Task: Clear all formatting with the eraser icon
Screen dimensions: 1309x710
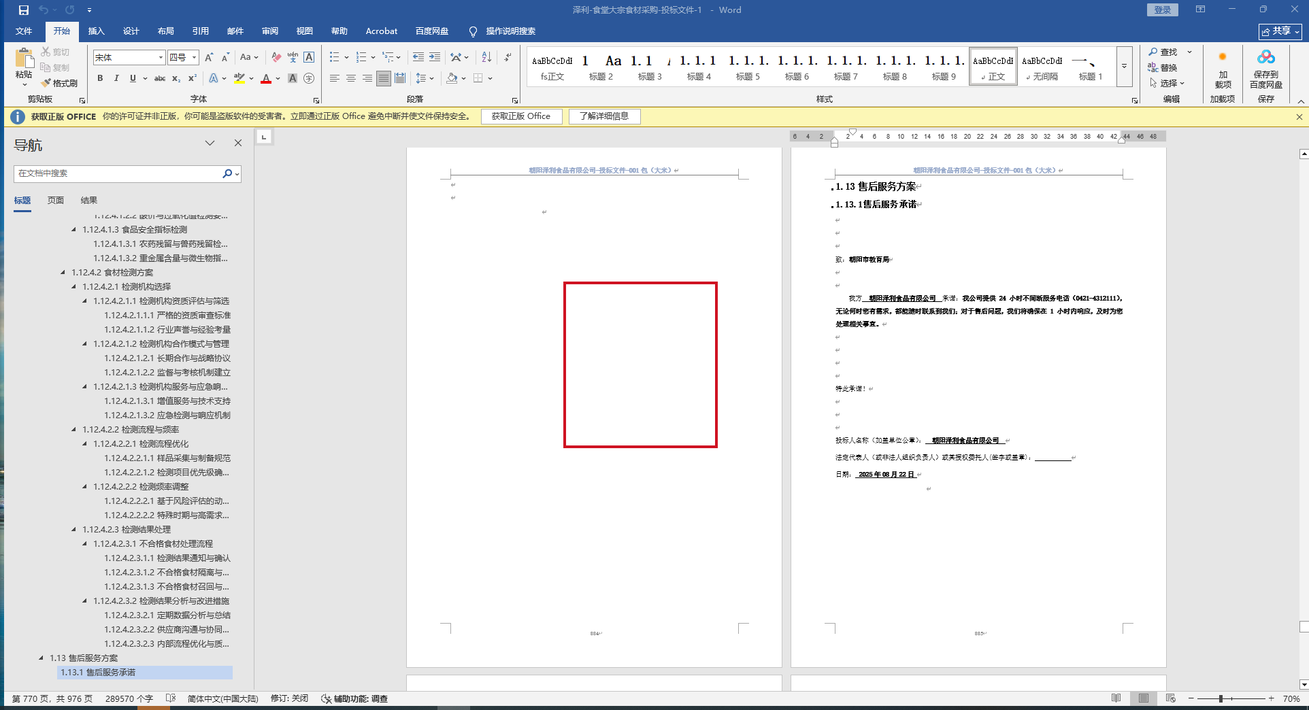Action: pyautogui.click(x=276, y=58)
